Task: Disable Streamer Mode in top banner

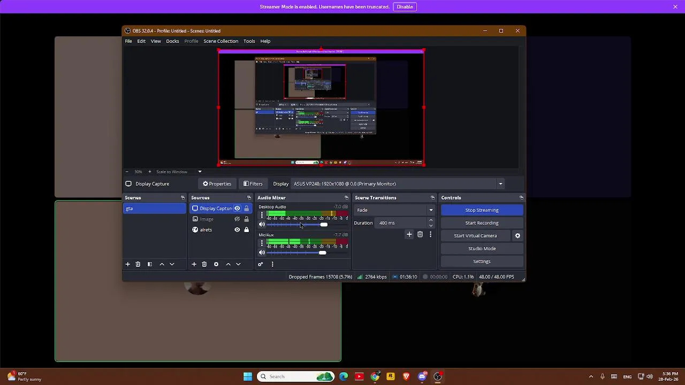Action: click(x=405, y=7)
